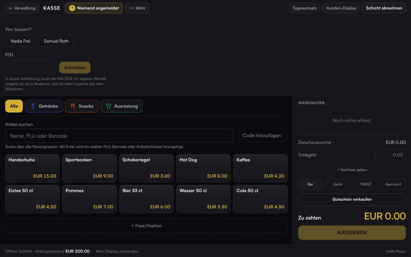Add Handschuhe to the cart

coord(32,168)
